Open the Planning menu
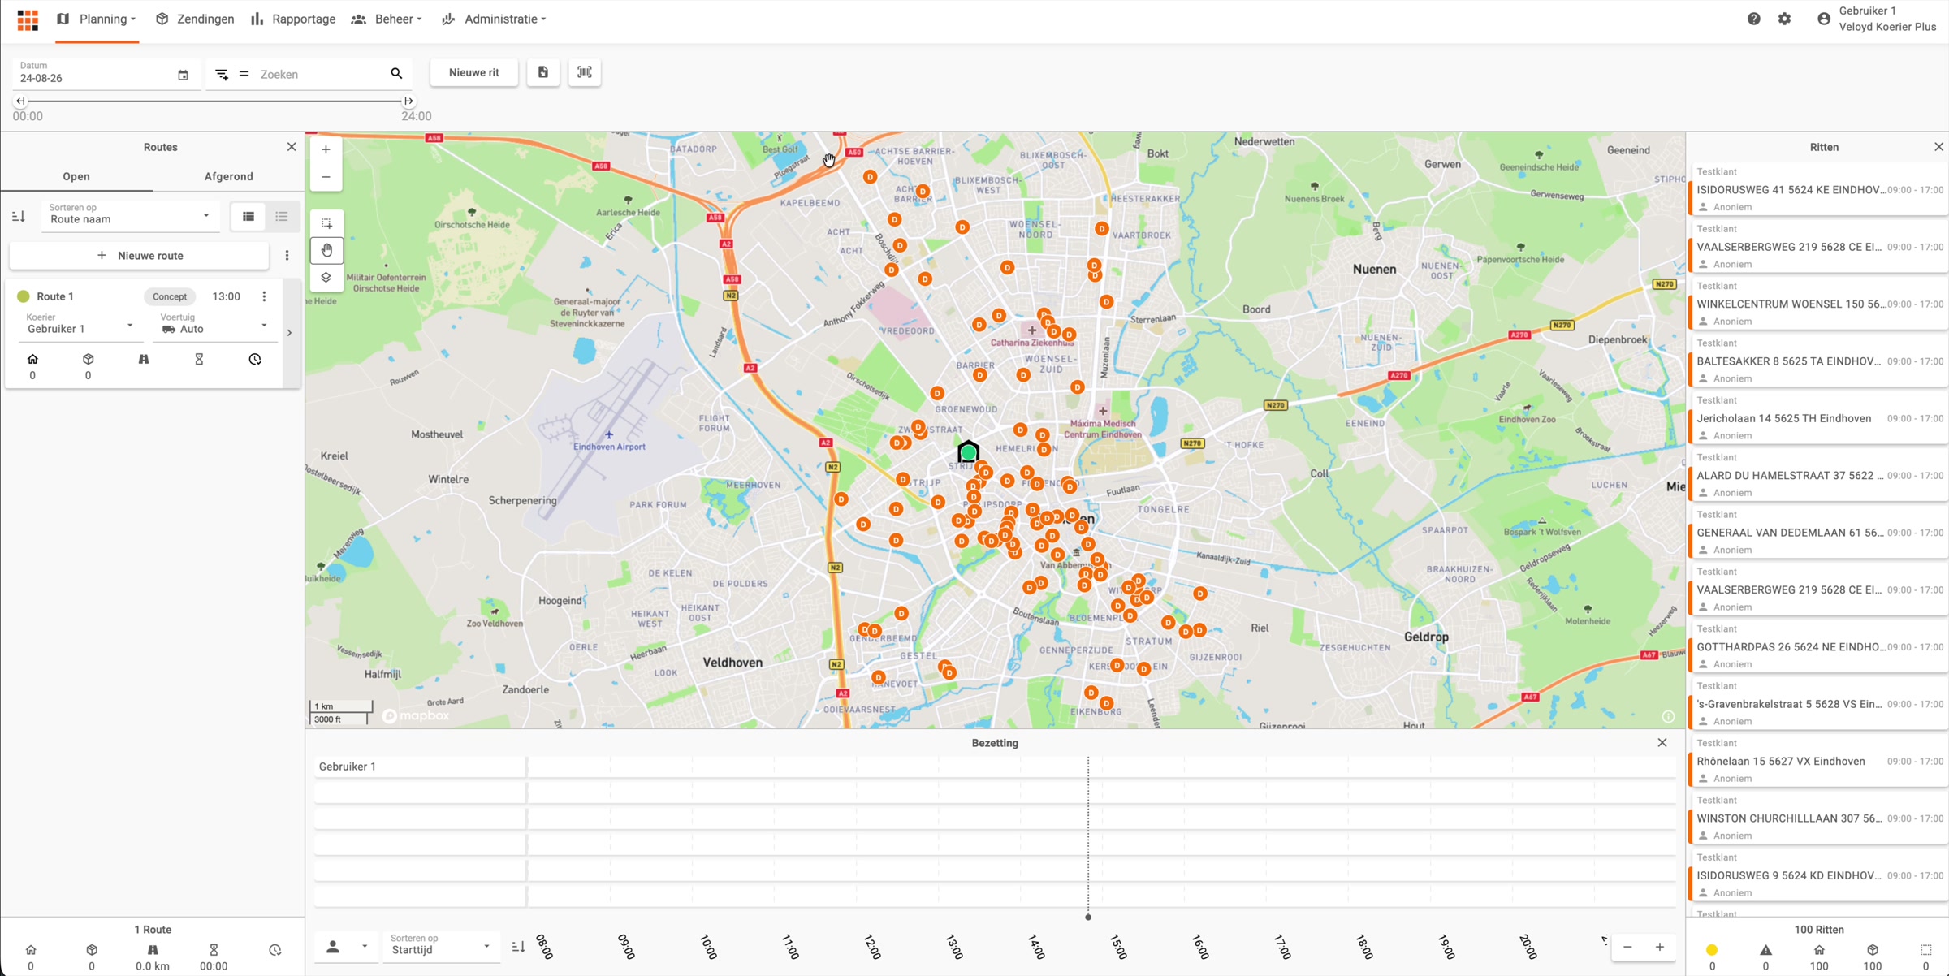 click(x=97, y=19)
